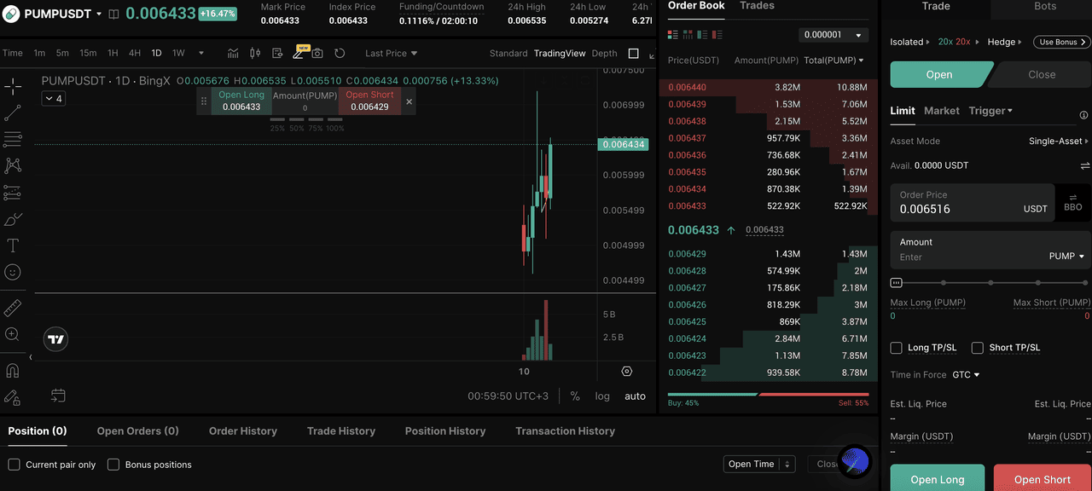The height and width of the screenshot is (491, 1092).
Task: Open the forecasting and measurement tools
Action: click(x=13, y=193)
